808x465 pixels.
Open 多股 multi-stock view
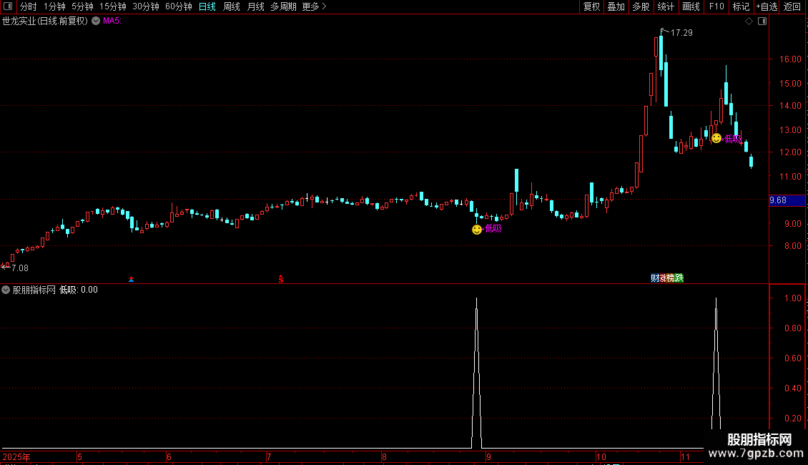pyautogui.click(x=641, y=6)
